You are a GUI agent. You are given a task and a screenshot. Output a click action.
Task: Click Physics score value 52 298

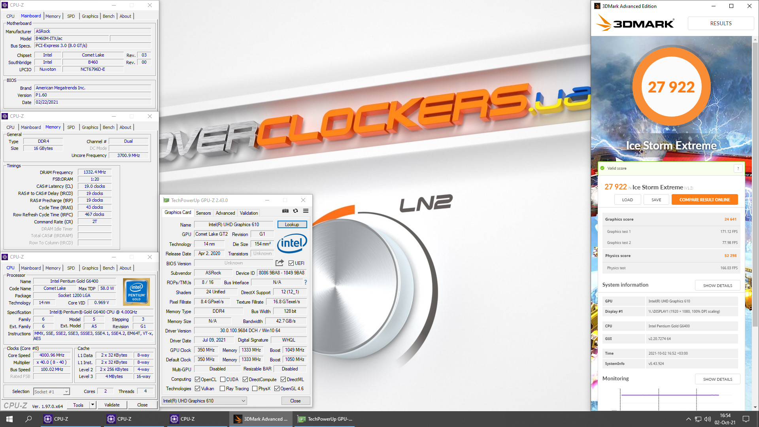pyautogui.click(x=730, y=256)
